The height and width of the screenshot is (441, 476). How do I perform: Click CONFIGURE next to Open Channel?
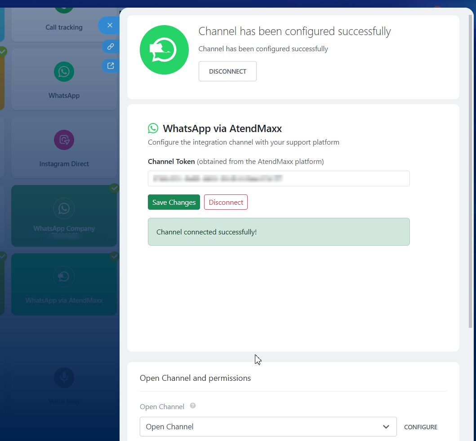pos(420,427)
